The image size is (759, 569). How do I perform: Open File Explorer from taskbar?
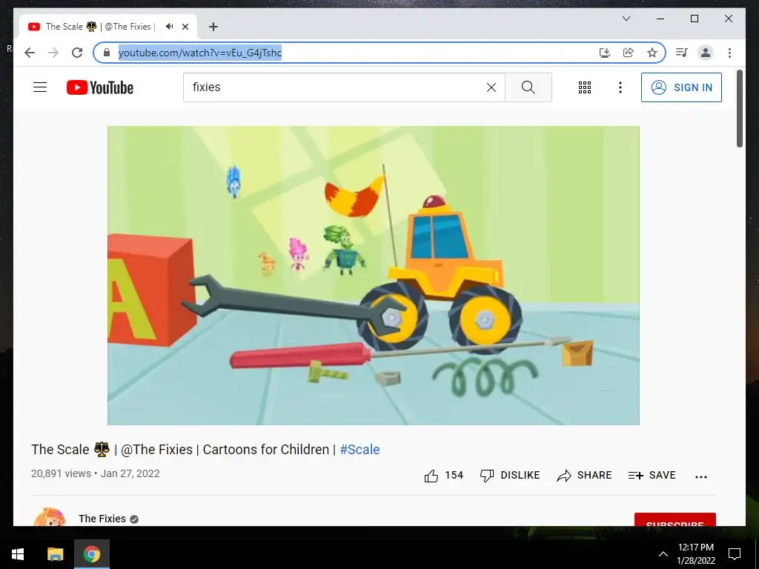55,554
